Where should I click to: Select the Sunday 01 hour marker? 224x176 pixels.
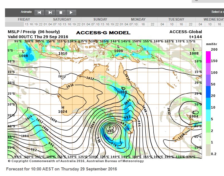click(83, 24)
